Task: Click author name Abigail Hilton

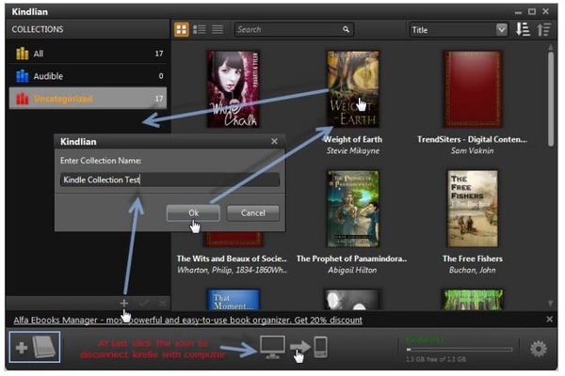Action: click(352, 270)
